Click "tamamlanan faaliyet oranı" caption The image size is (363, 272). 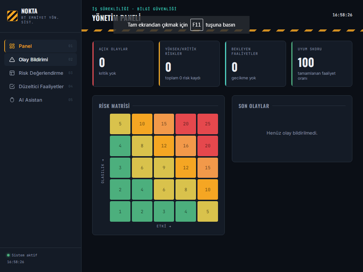click(x=316, y=76)
